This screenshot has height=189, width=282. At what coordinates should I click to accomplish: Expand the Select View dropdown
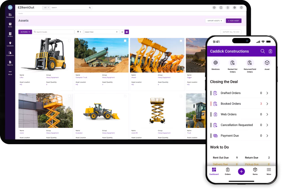pyautogui.click(x=101, y=32)
